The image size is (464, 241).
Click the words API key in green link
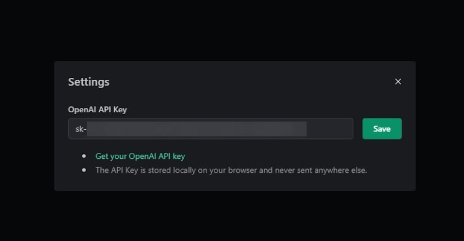[x=172, y=156]
